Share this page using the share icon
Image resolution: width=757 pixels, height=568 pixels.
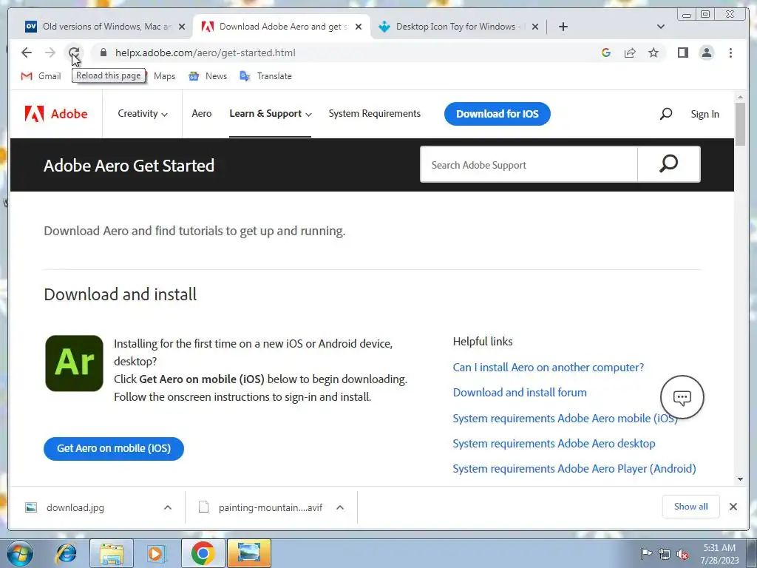point(630,53)
